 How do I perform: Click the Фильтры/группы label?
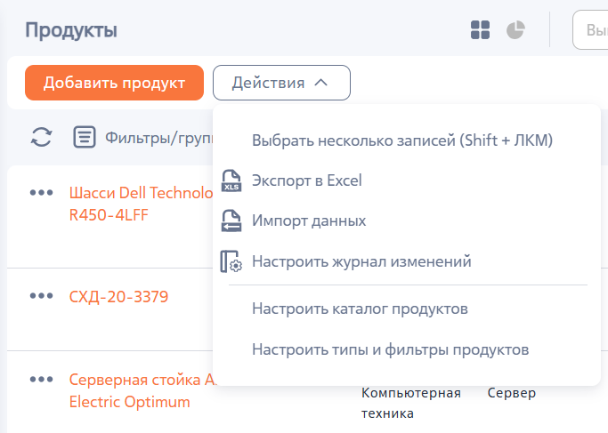click(159, 138)
